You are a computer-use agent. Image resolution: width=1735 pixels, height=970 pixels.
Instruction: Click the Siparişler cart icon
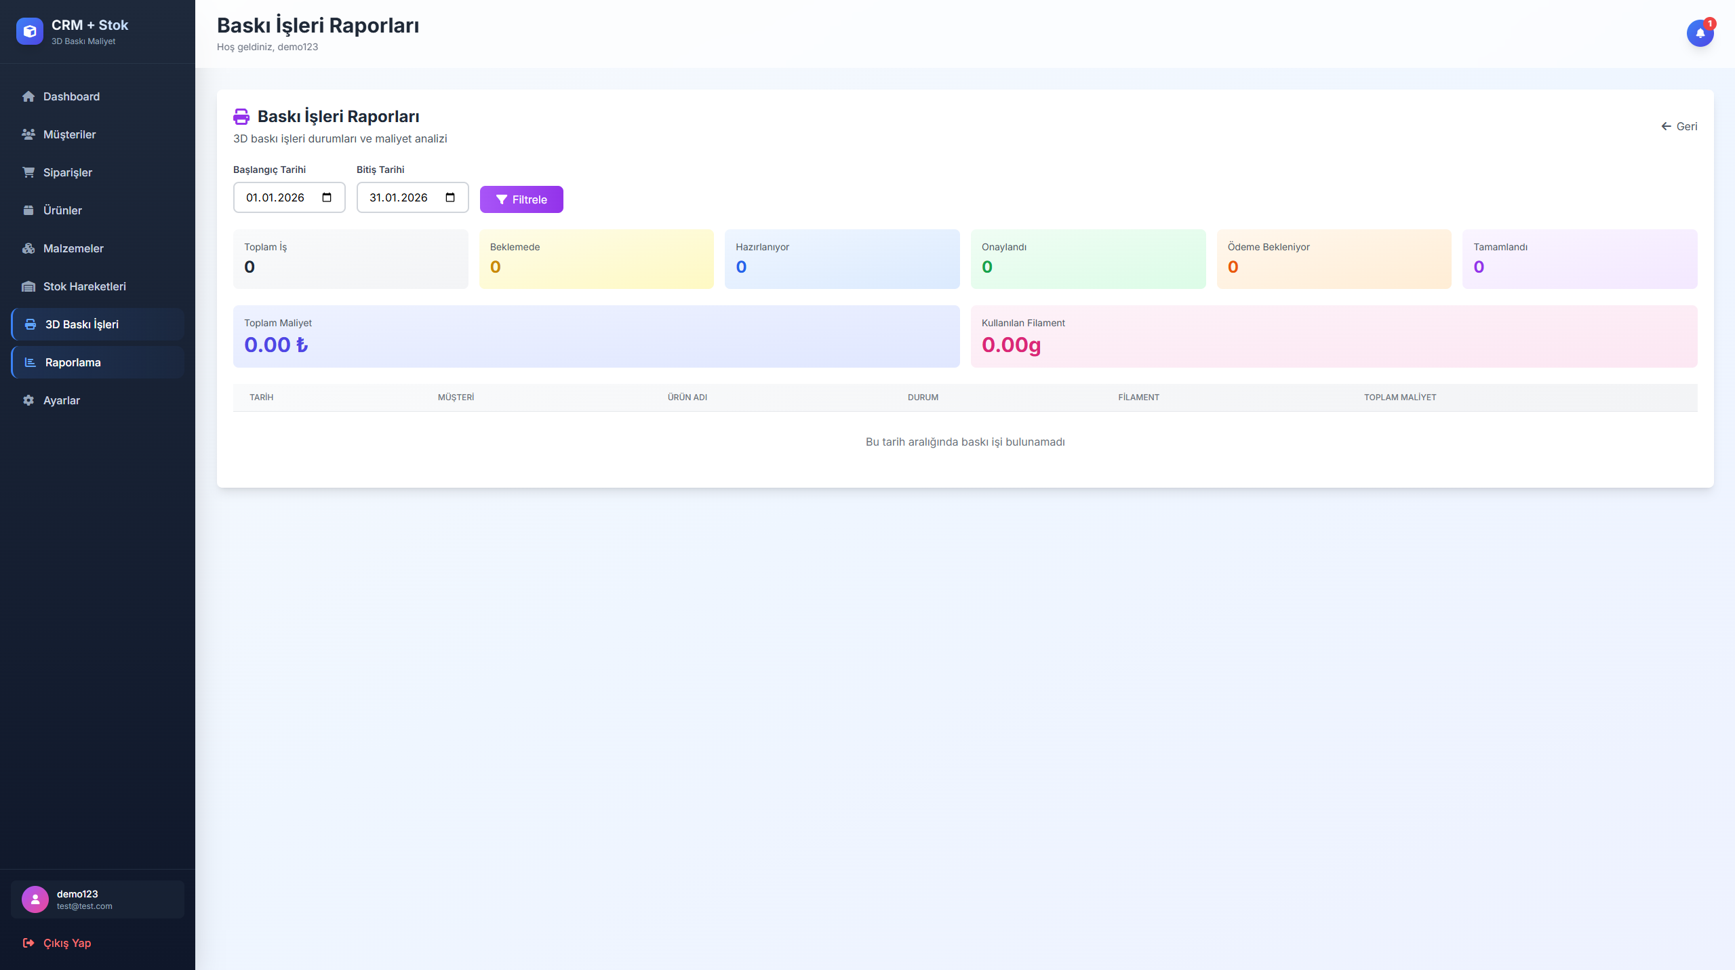28,172
